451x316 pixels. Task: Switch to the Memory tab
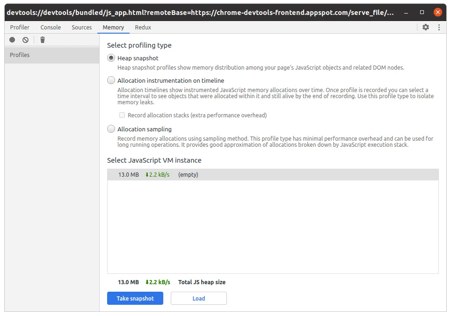coord(113,27)
